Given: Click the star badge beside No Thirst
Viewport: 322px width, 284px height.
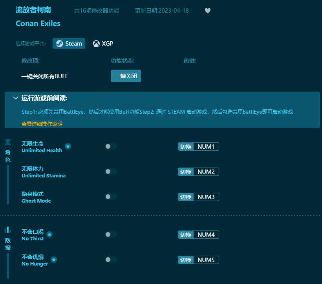Looking at the screenshot, I should [x=49, y=234].
